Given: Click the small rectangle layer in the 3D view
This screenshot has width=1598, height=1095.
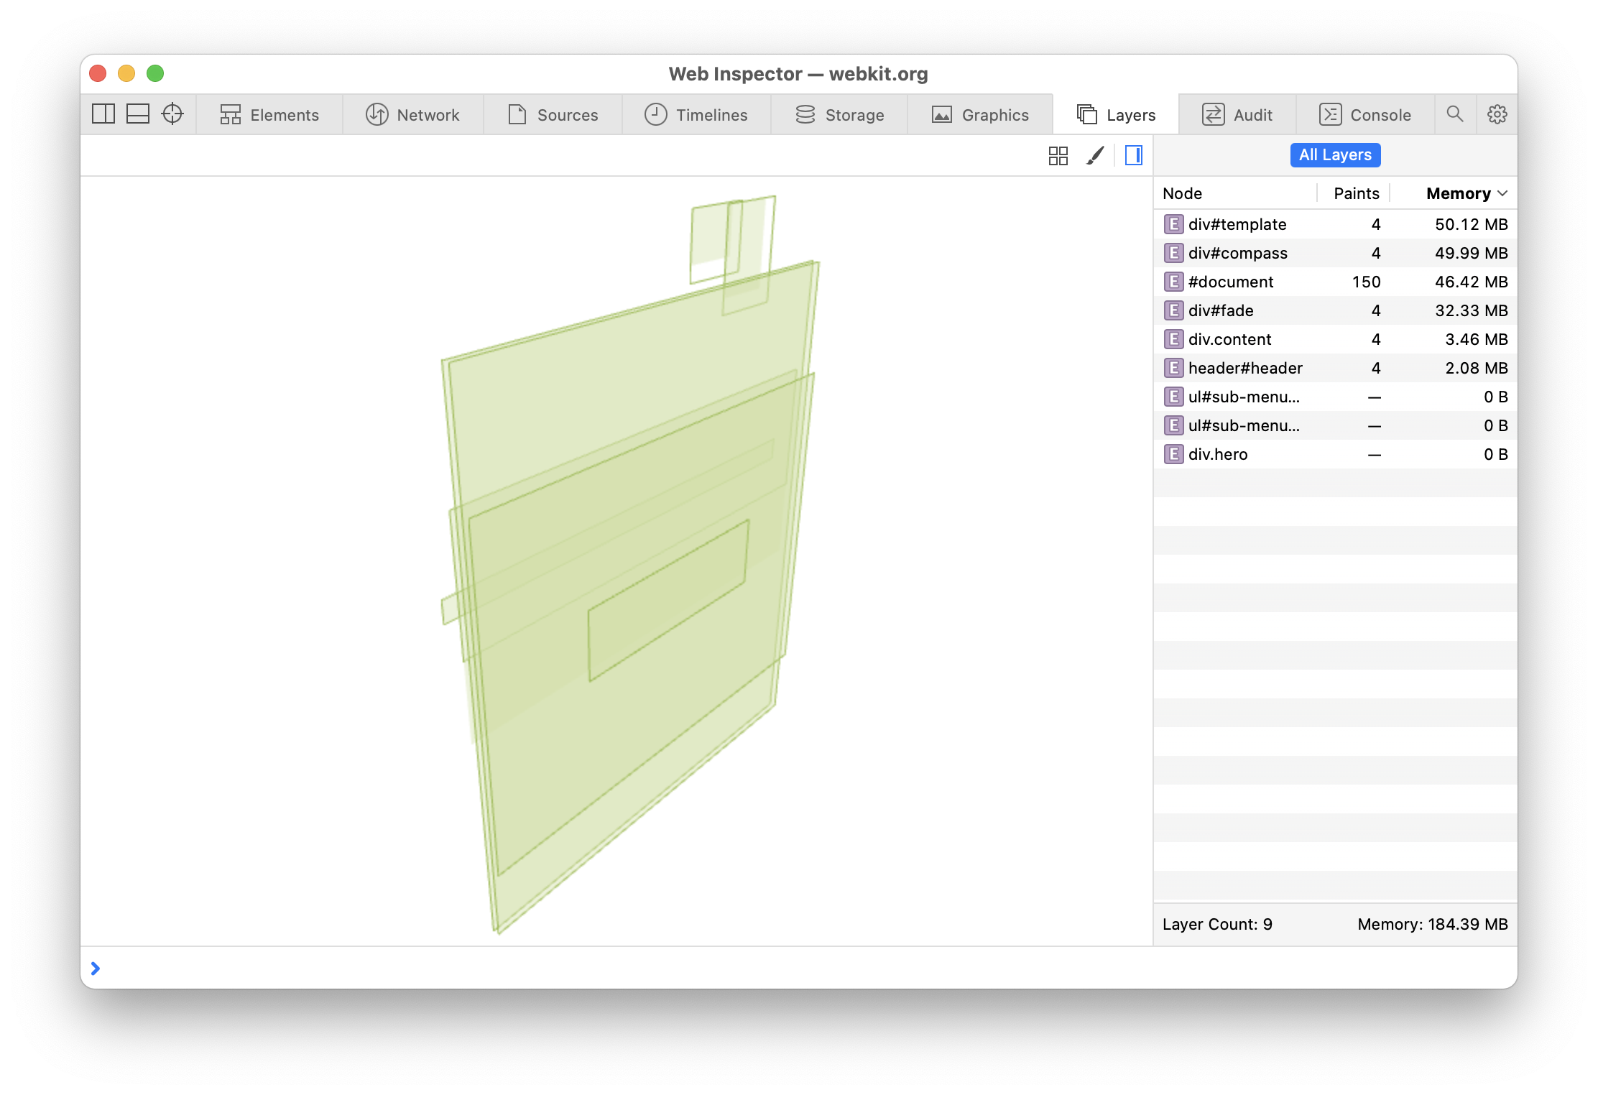Looking at the screenshot, I should (668, 600).
